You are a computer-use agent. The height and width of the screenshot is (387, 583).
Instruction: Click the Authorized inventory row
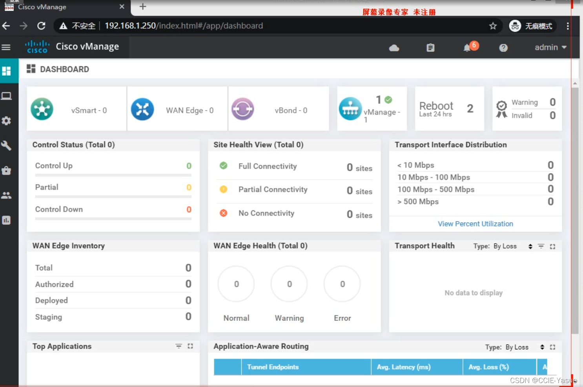click(113, 284)
